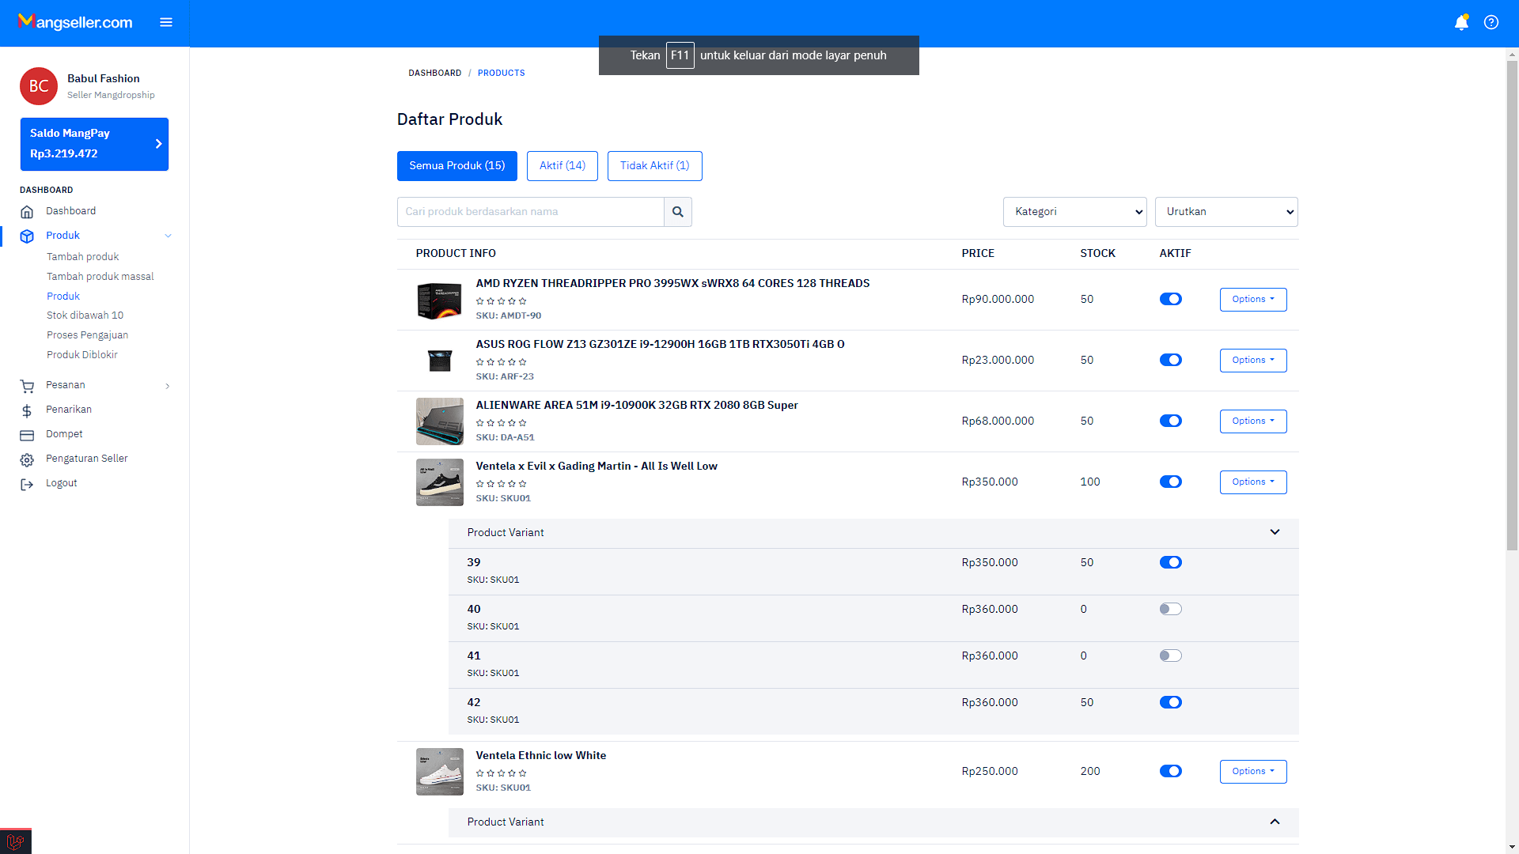Open Ventela Ethnic low White thumbnail
This screenshot has height=854, width=1519.
click(440, 772)
